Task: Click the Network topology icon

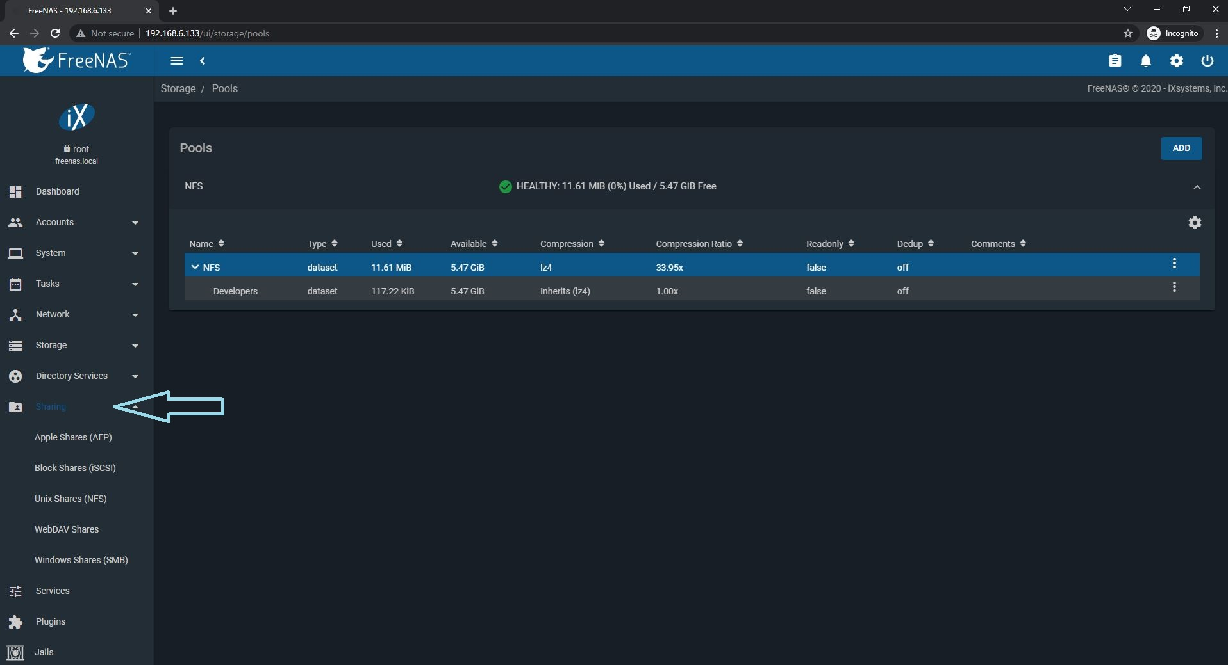Action: pyautogui.click(x=15, y=314)
